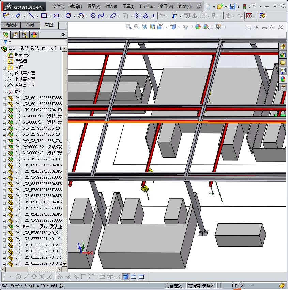Pick the Corner Rectangle tool
Image resolution: width=288 pixels, height=290 pixels.
pos(44,16)
